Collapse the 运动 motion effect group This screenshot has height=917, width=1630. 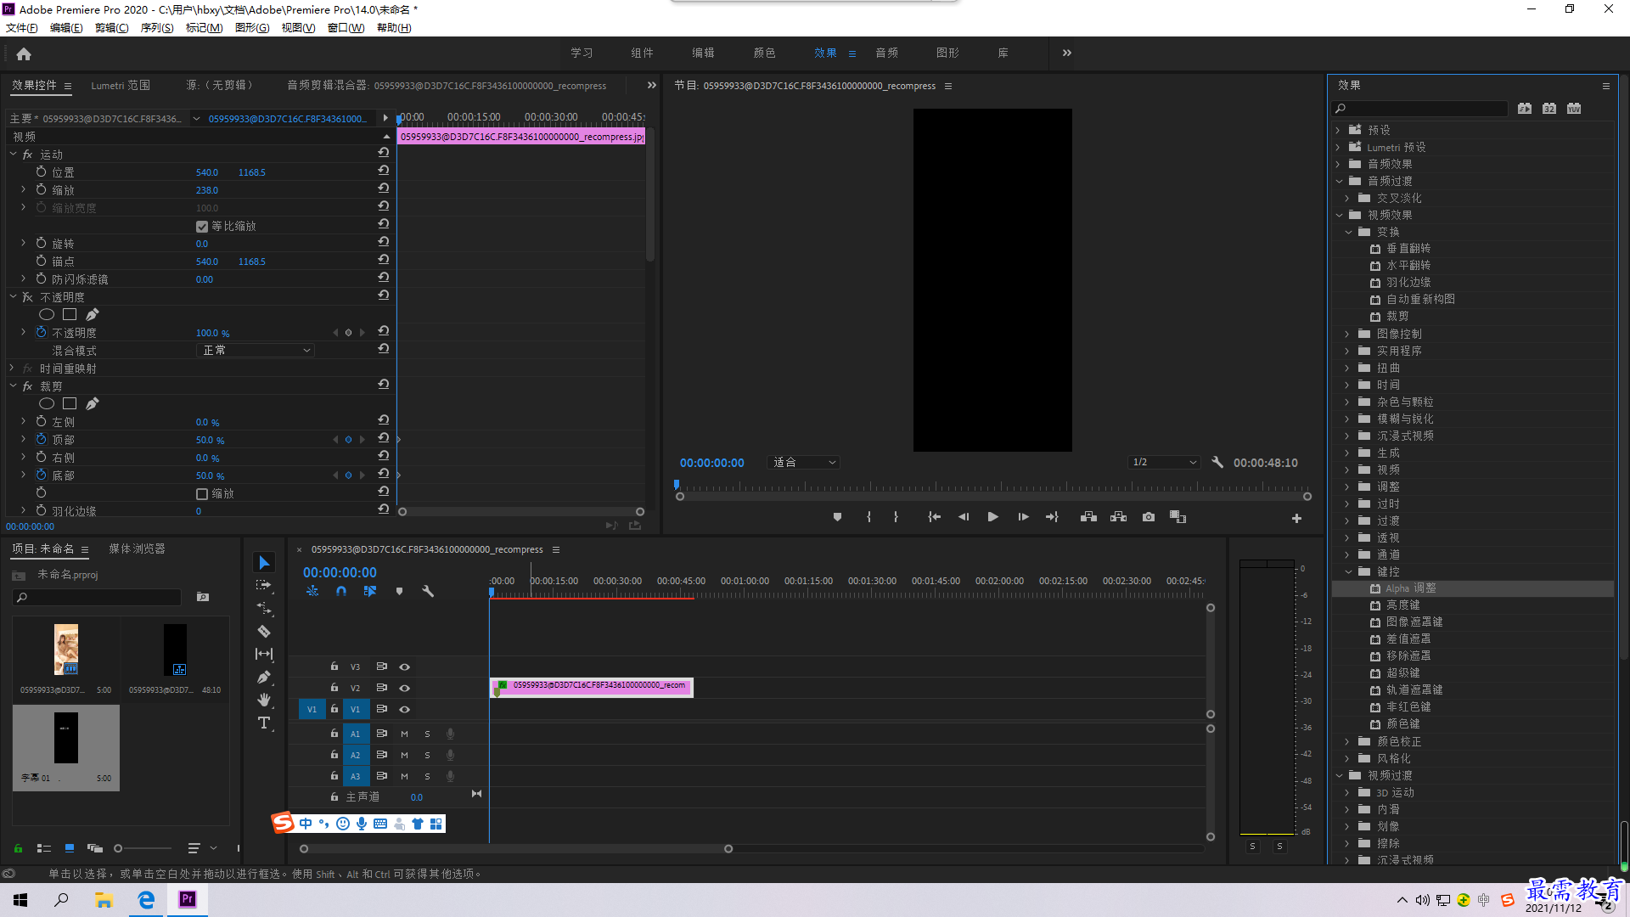click(13, 155)
